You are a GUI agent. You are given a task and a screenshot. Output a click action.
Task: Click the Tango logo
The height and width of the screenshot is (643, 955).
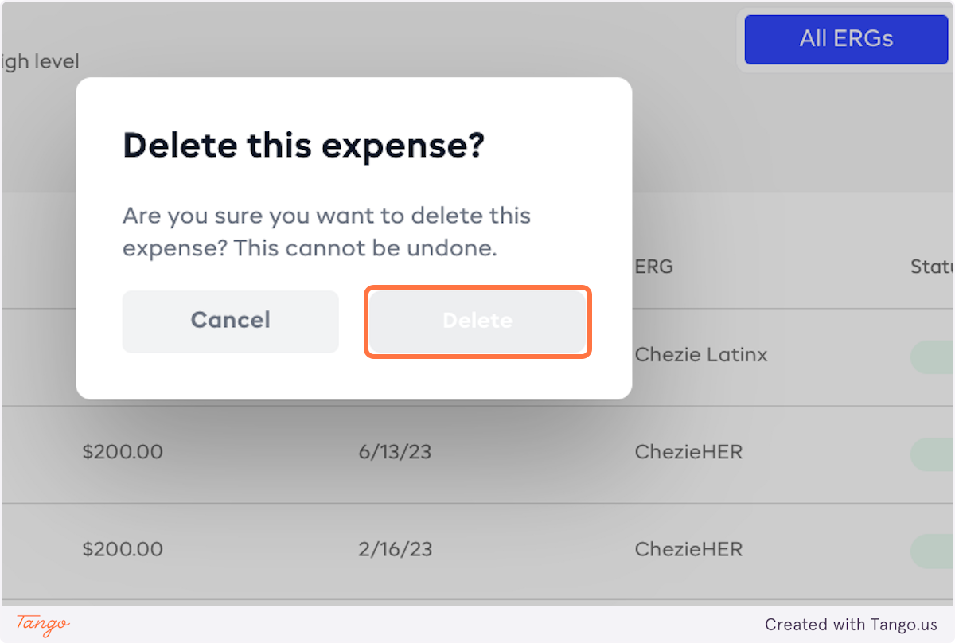[42, 625]
